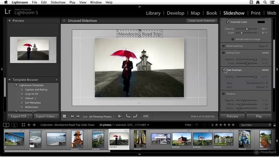Hide filmstrip with bottom center arrow
The width and height of the screenshot is (279, 157).
point(139,154)
